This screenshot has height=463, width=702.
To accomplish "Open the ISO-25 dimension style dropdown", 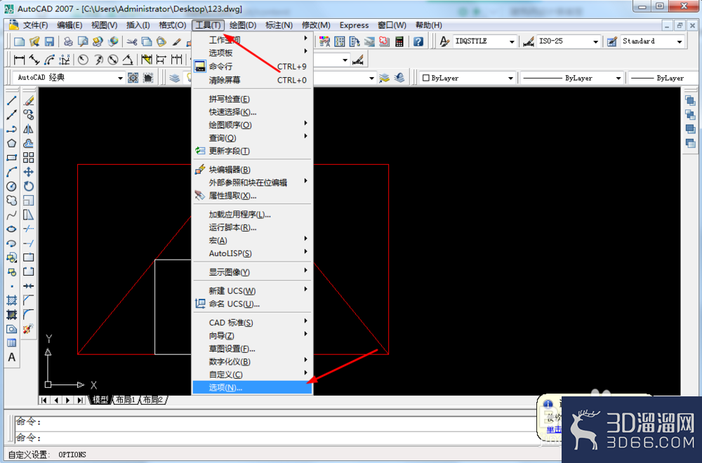I will [595, 41].
